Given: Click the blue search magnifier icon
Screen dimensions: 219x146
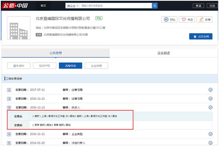Looking at the screenshot, I should pos(155,6).
